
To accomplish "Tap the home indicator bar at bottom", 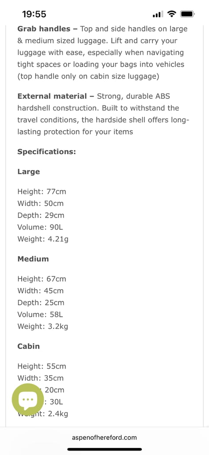I will click(104, 449).
